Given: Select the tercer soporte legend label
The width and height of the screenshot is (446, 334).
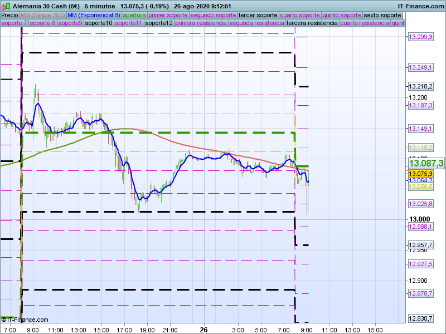Looking at the screenshot, I should (258, 15).
